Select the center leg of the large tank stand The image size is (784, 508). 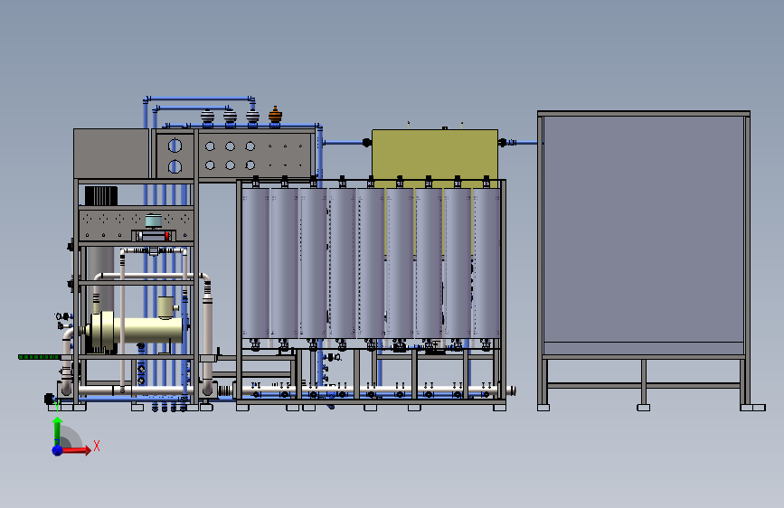tap(644, 384)
